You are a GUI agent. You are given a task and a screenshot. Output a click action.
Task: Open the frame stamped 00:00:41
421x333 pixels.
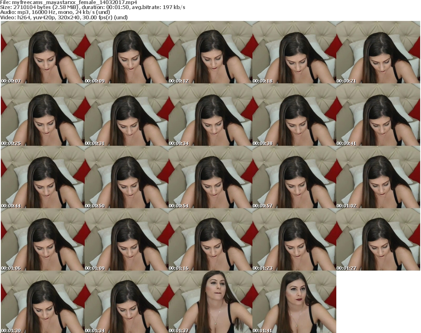click(378, 115)
